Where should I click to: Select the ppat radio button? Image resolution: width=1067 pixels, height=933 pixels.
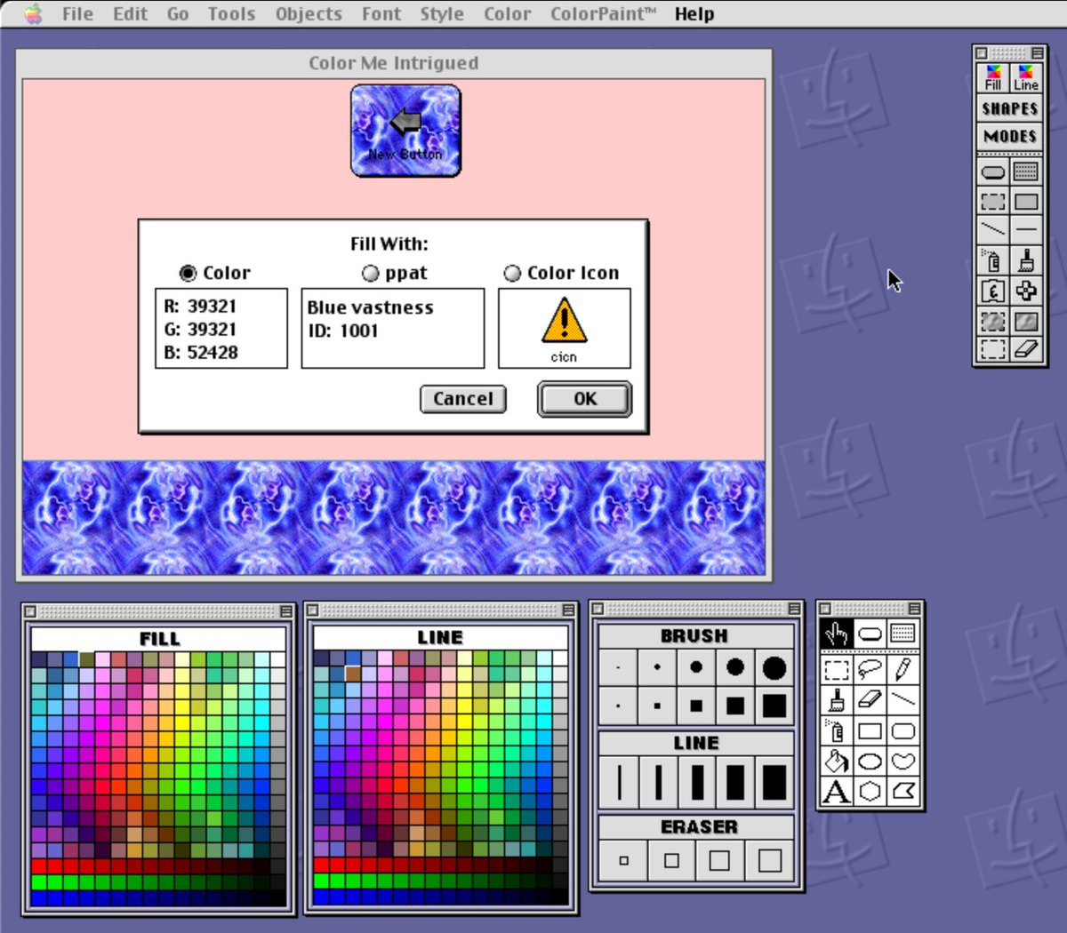pos(371,273)
